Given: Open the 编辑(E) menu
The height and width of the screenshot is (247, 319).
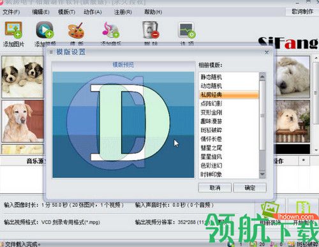Looking at the screenshot, I should pyautogui.click(x=41, y=12).
